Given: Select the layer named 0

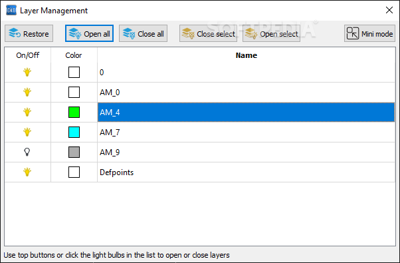Looking at the screenshot, I should pos(246,73).
